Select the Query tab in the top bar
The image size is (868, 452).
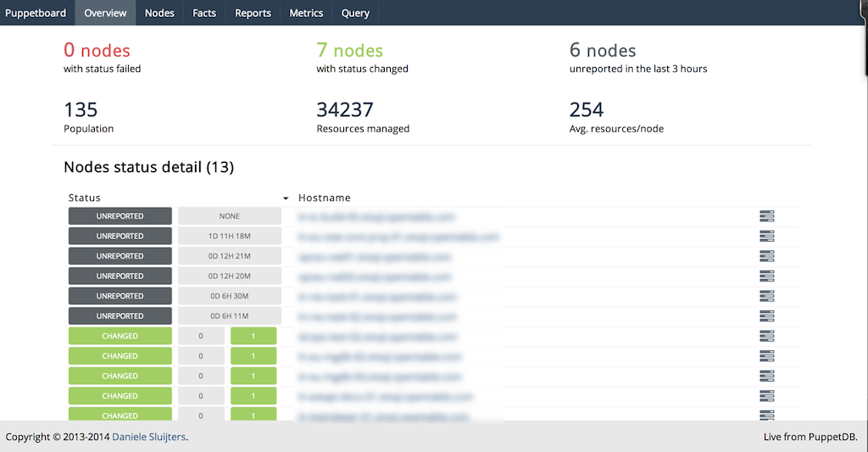[x=355, y=13]
